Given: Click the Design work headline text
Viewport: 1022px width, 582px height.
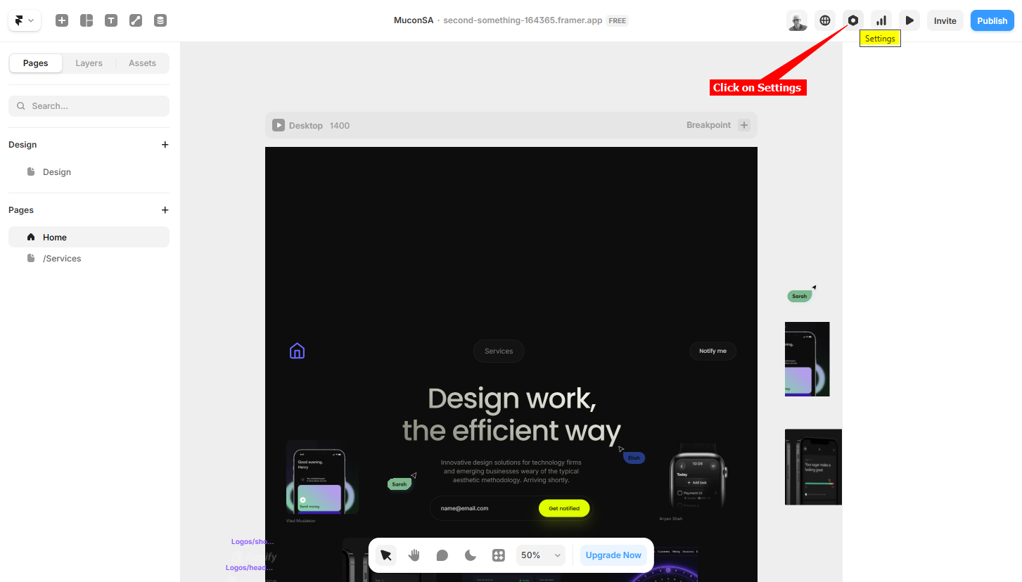Looking at the screenshot, I should (x=512, y=415).
